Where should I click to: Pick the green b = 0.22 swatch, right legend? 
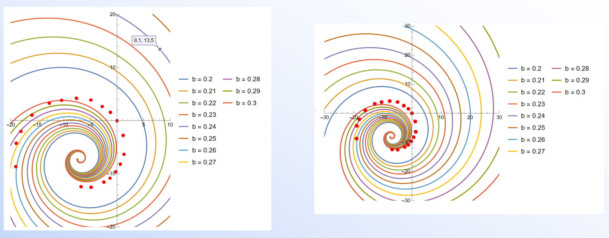[512, 92]
